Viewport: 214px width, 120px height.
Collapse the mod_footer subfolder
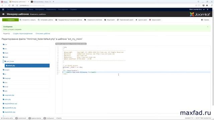coord(9,61)
